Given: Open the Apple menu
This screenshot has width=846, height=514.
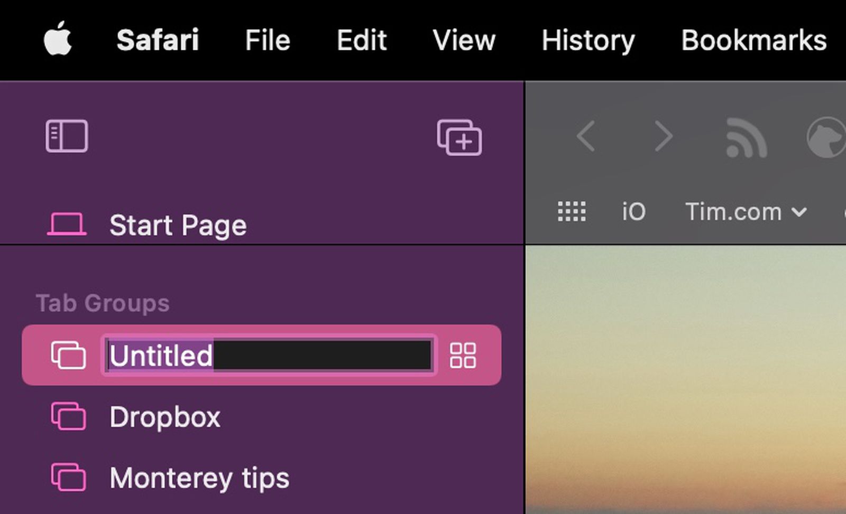Looking at the screenshot, I should tap(58, 40).
